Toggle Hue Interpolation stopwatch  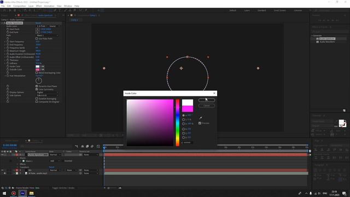[8, 76]
